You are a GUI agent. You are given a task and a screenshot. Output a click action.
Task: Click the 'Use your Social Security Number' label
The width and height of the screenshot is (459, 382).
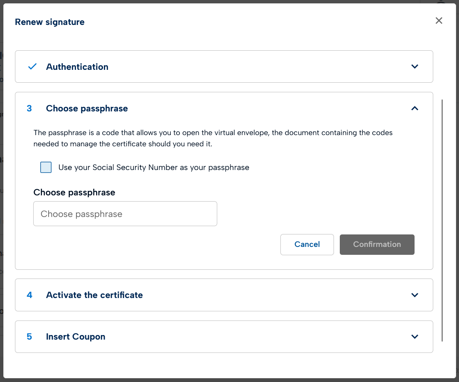(x=154, y=168)
